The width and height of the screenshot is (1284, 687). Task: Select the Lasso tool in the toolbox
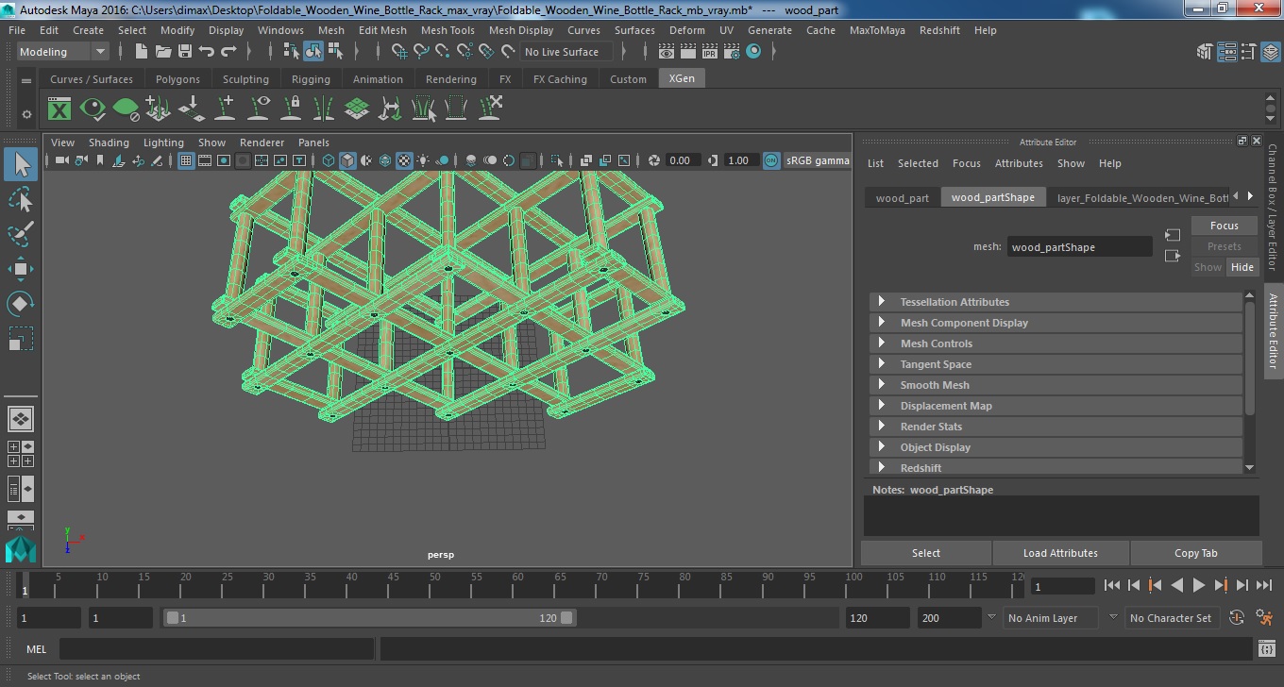pos(21,199)
